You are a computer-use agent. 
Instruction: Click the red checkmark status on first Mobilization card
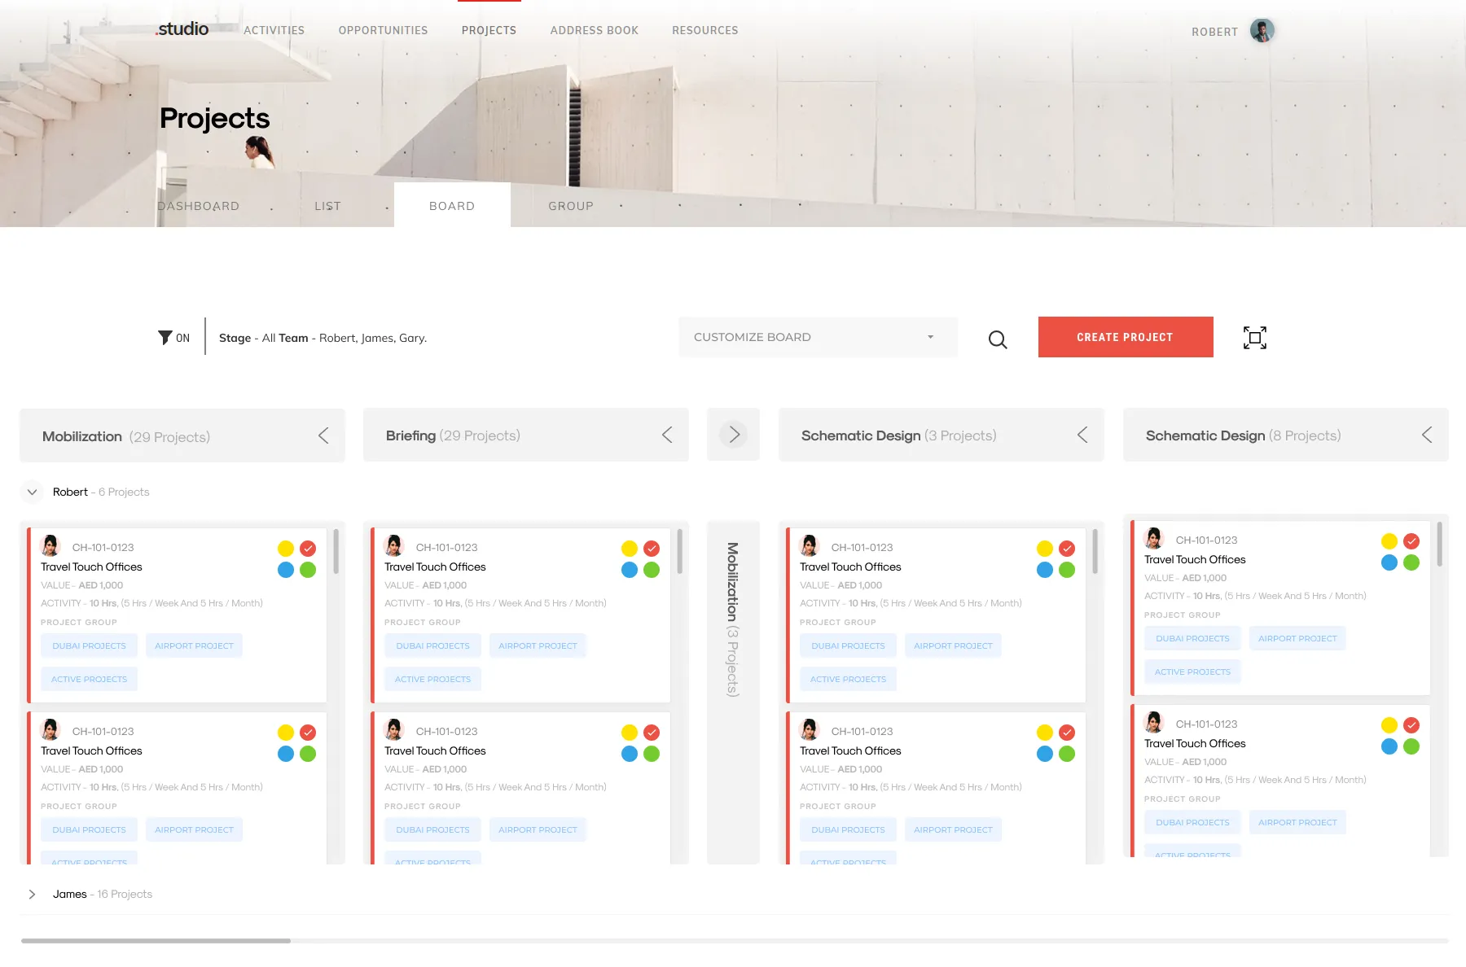[308, 548]
